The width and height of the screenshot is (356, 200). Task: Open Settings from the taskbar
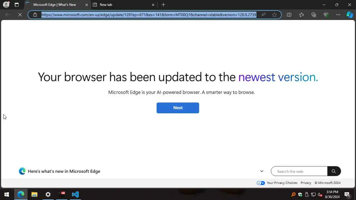tap(48, 194)
